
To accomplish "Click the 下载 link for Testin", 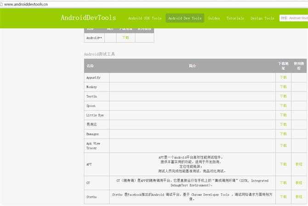I will [x=283, y=96].
